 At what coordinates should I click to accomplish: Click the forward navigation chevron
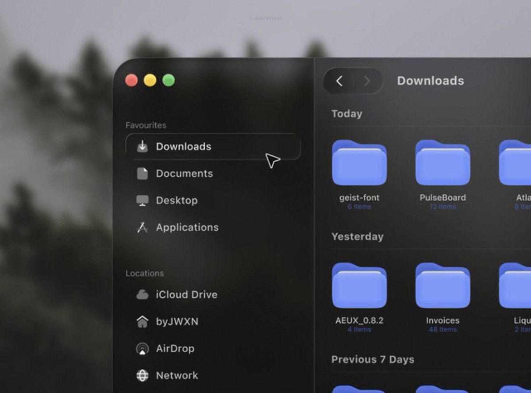[367, 81]
